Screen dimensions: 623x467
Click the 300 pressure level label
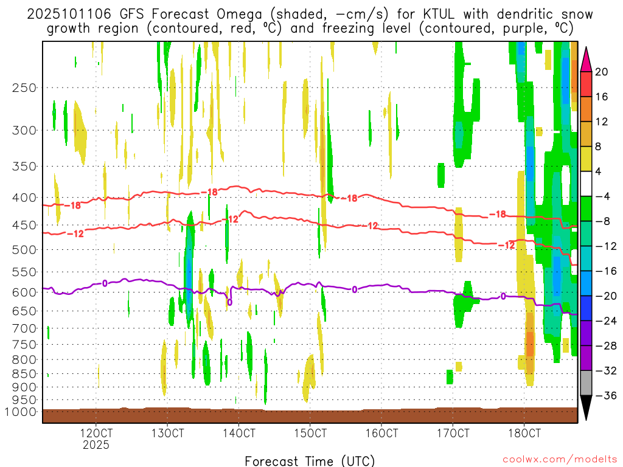pyautogui.click(x=24, y=130)
